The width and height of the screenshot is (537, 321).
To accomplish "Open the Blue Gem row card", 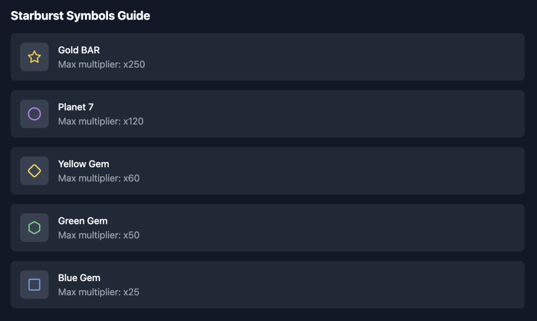I will click(x=267, y=284).
